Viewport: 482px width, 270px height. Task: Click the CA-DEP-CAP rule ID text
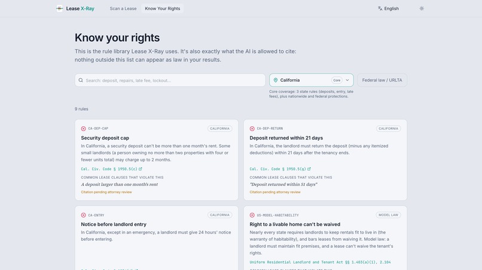pos(98,129)
